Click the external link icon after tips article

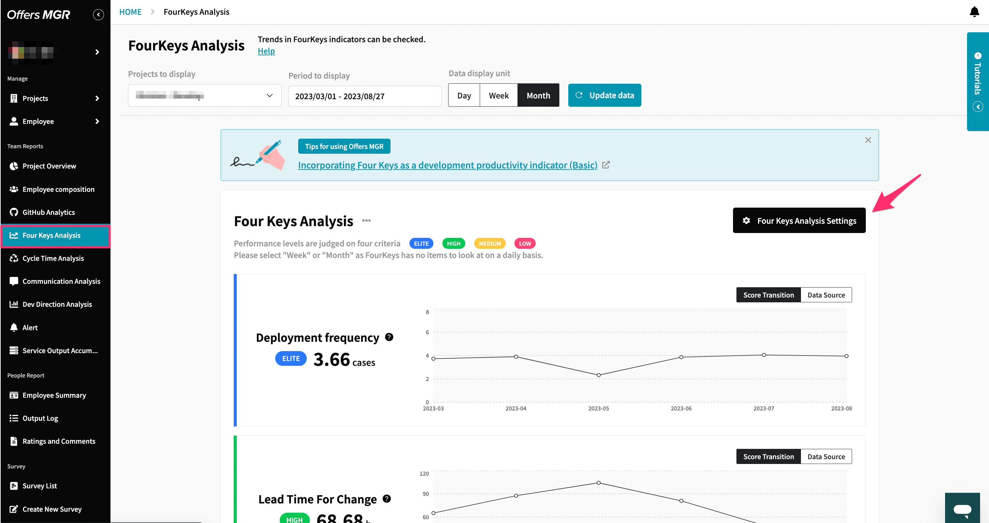606,165
